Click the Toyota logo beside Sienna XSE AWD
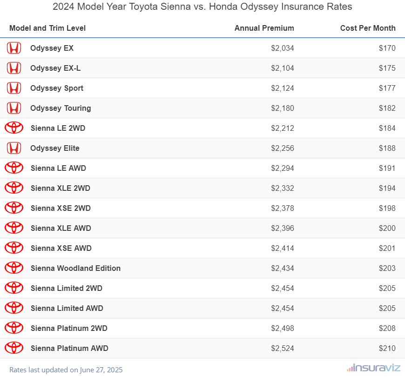The image size is (405, 377). tap(14, 248)
